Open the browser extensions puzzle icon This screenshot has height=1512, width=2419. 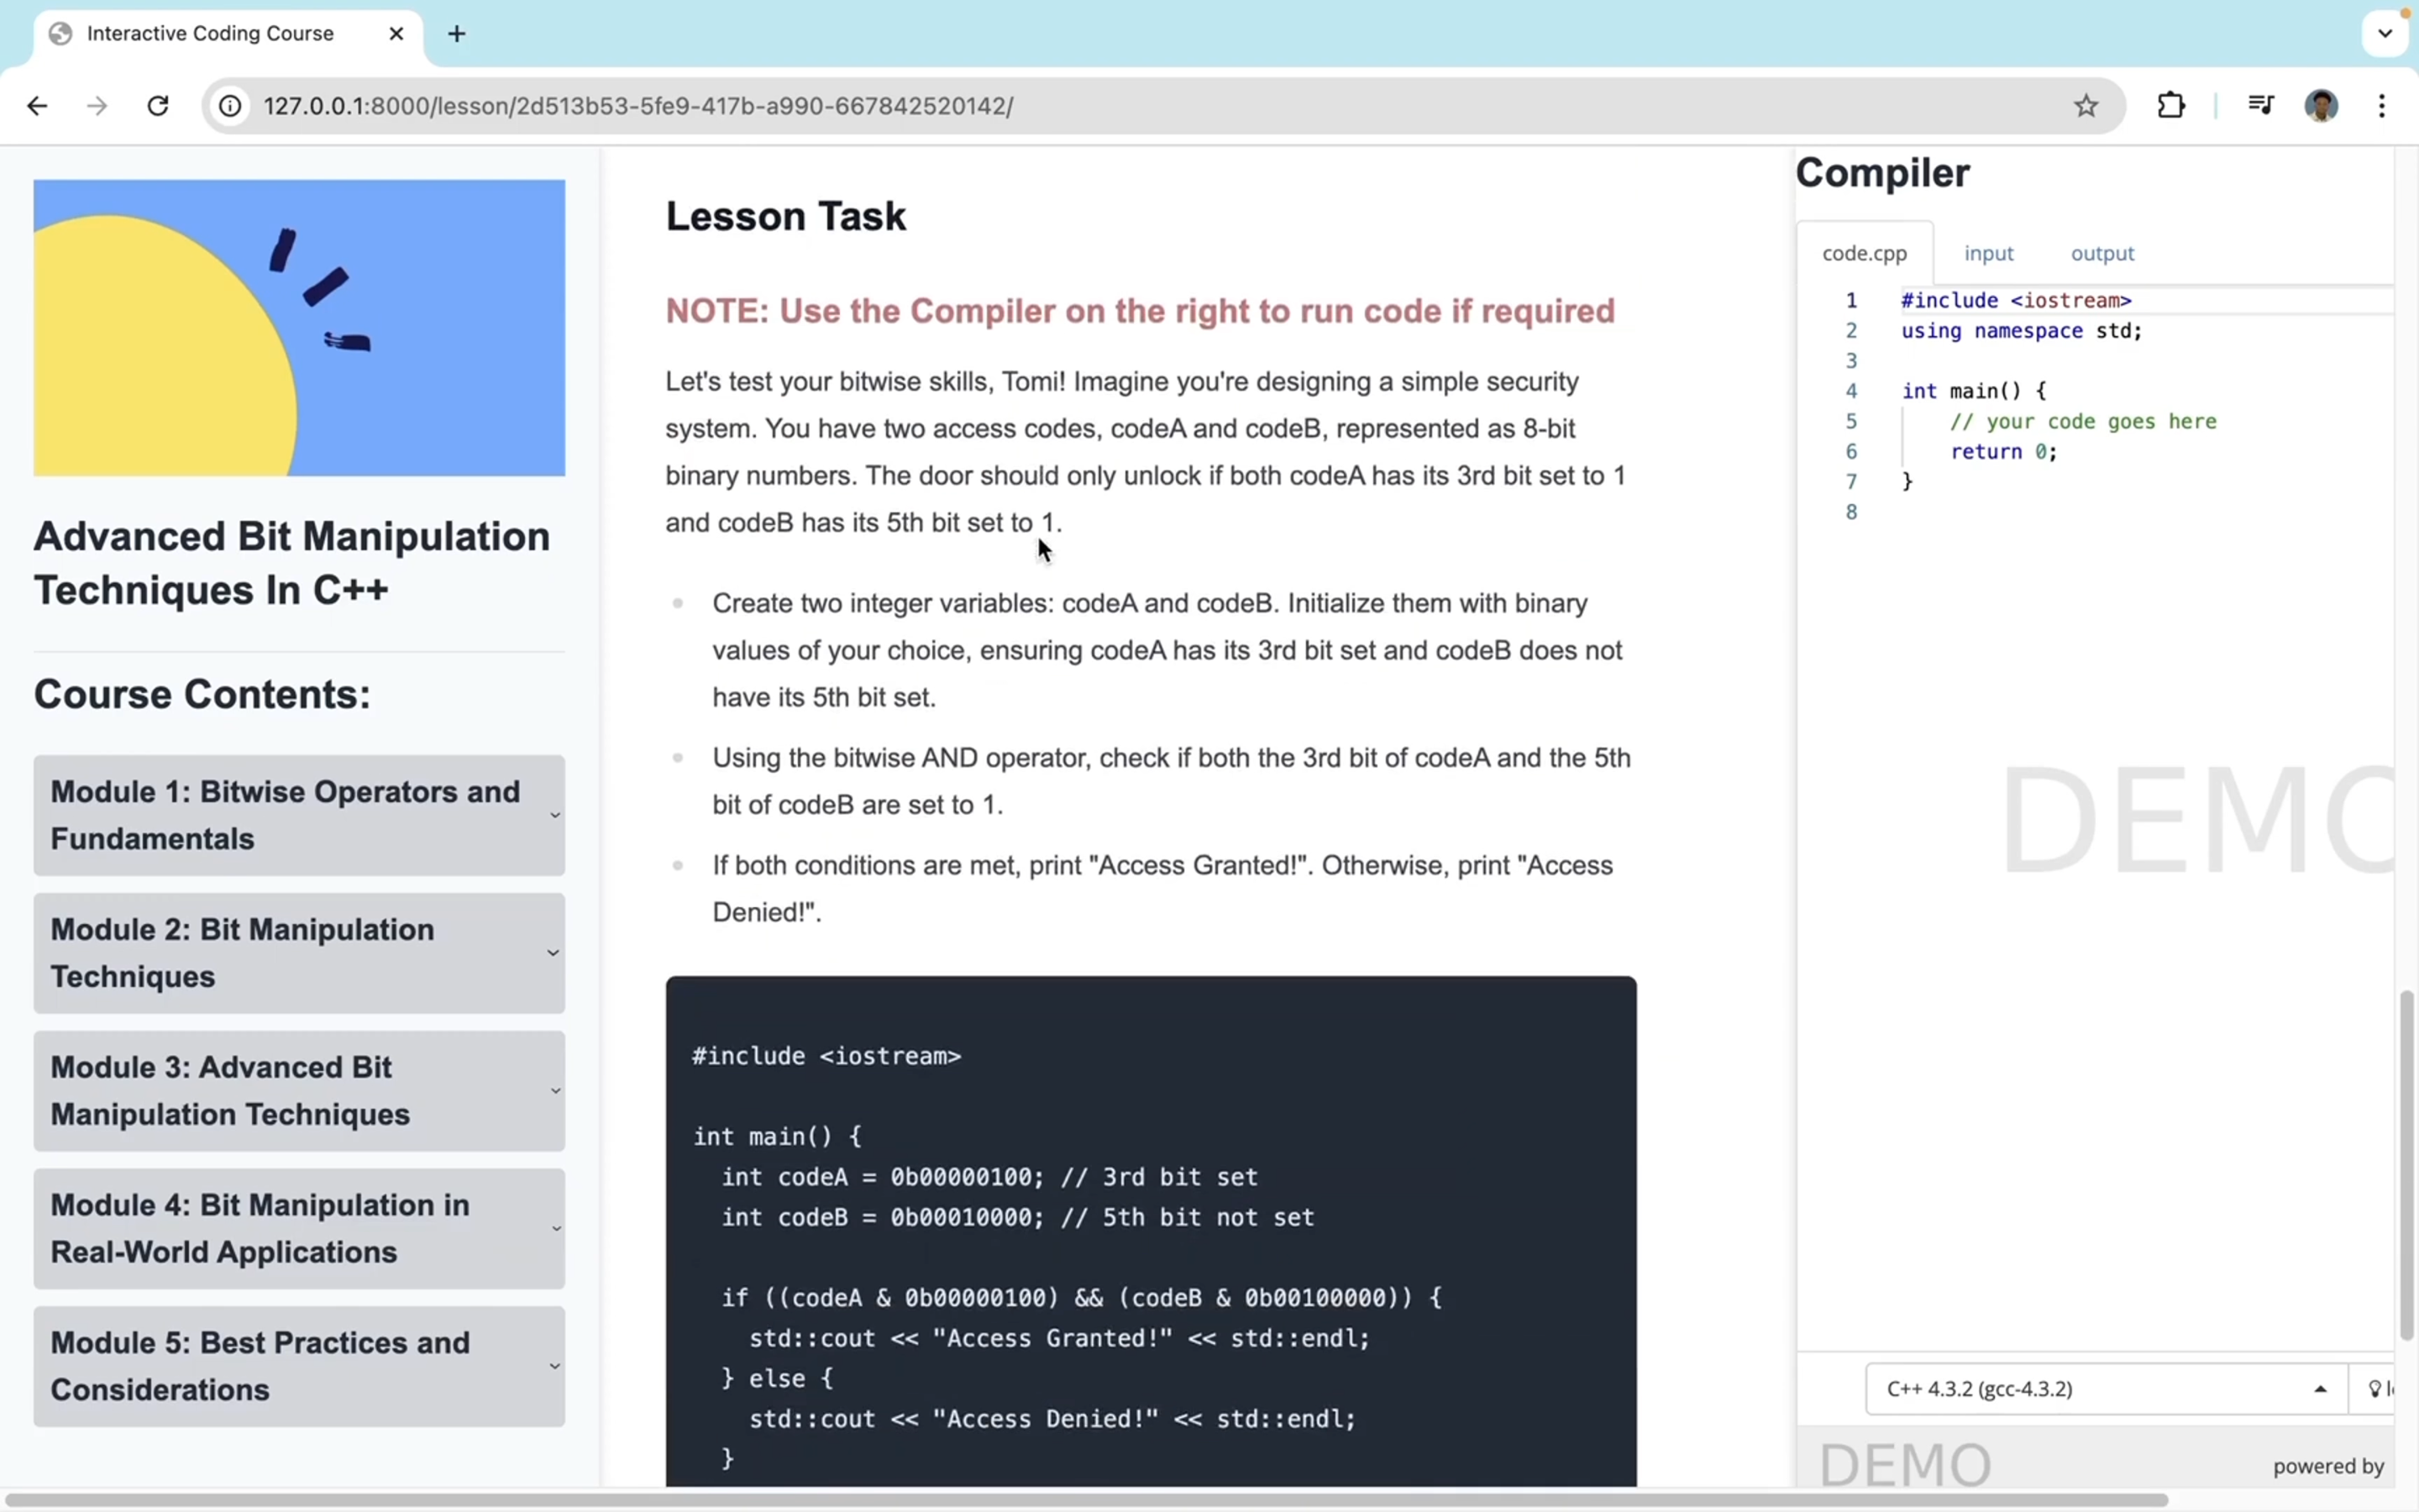pos(2171,106)
